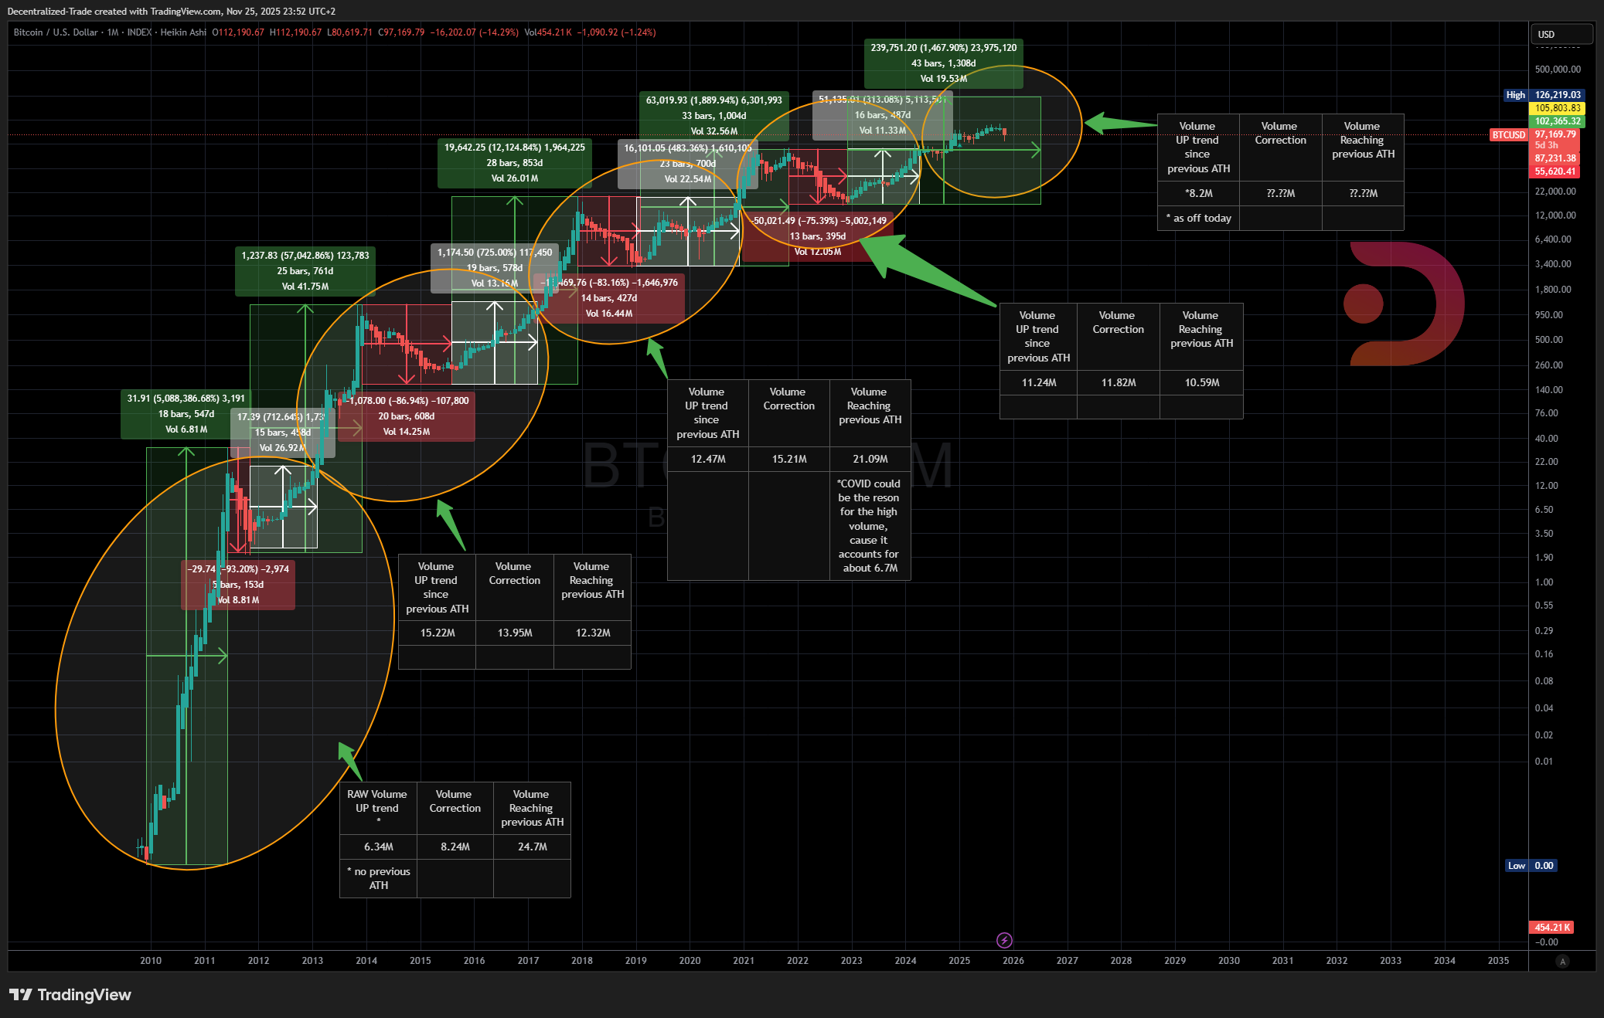Screen dimensions: 1604x1018
Task: Select the 13.95M table cell
Action: (x=515, y=633)
